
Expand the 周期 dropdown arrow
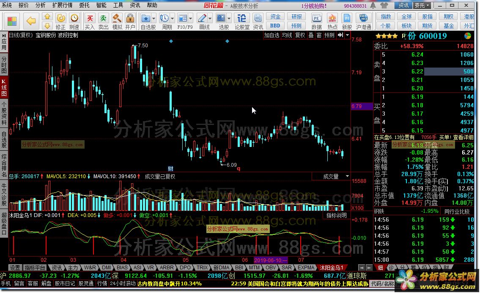coord(173,19)
